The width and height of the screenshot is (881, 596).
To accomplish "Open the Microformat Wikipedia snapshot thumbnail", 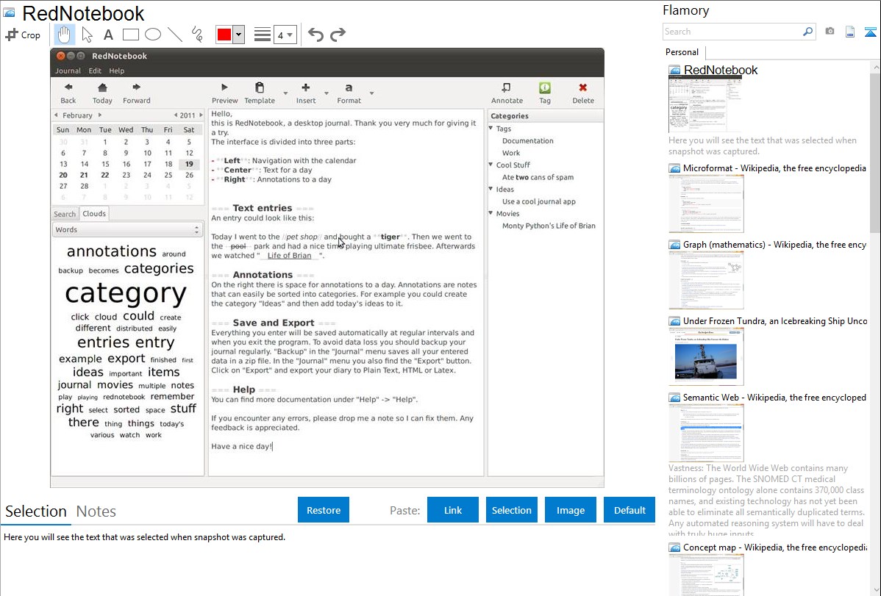I will point(706,204).
